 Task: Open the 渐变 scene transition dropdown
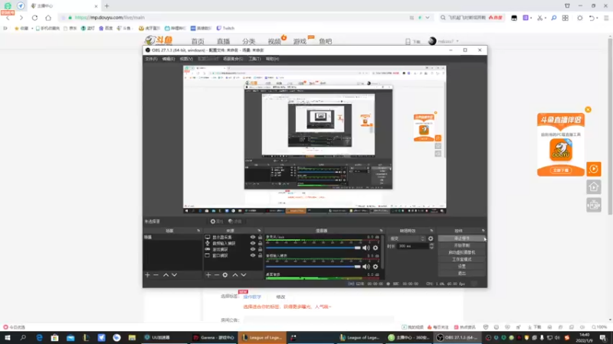coord(407,239)
